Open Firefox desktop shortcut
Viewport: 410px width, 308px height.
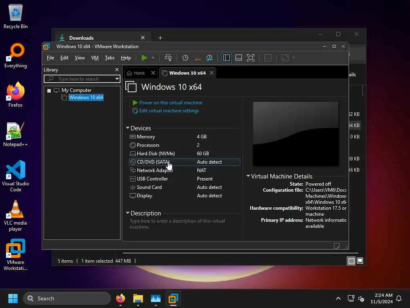click(x=16, y=95)
